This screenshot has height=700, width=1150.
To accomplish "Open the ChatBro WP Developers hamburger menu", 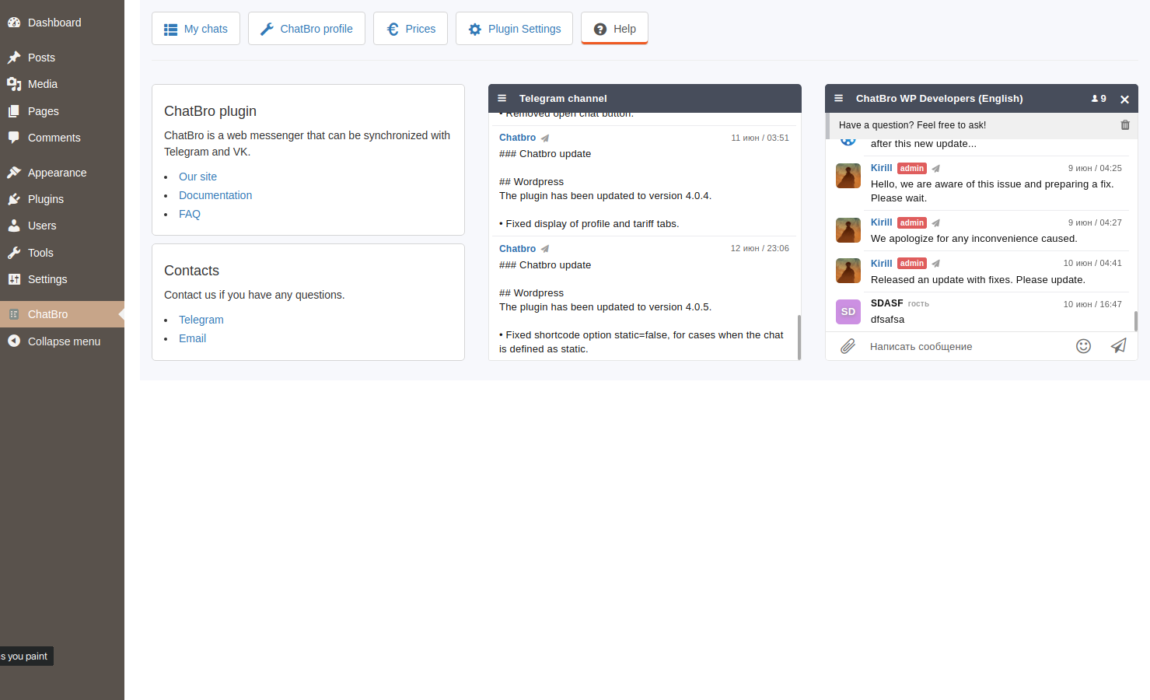I will click(x=839, y=98).
